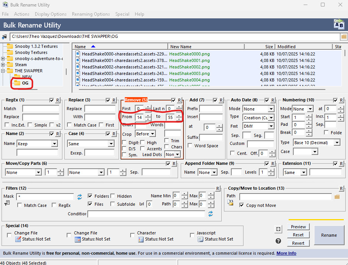Open the More Info link
This screenshot has height=265, width=348.
coord(286,253)
